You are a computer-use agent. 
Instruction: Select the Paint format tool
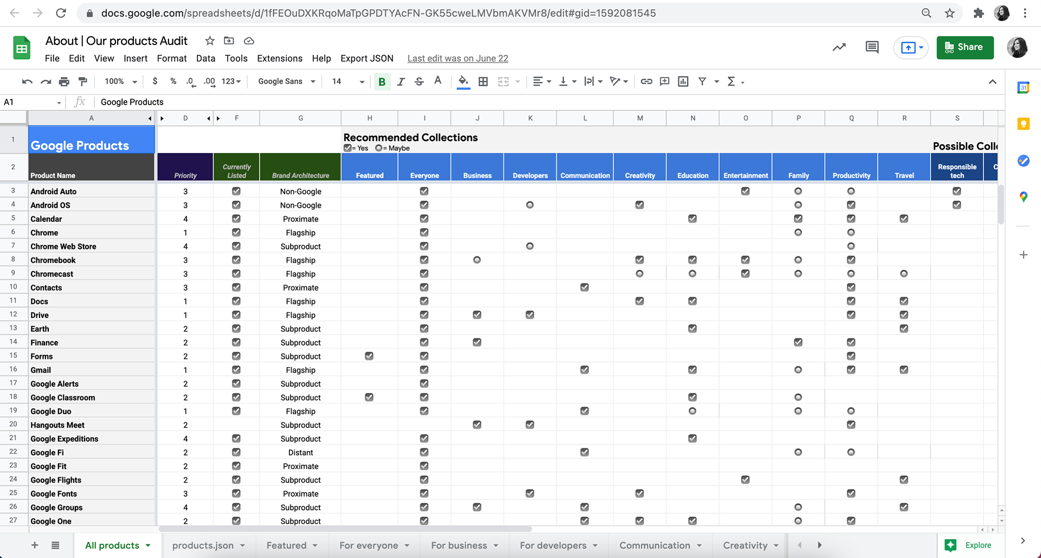(x=82, y=81)
